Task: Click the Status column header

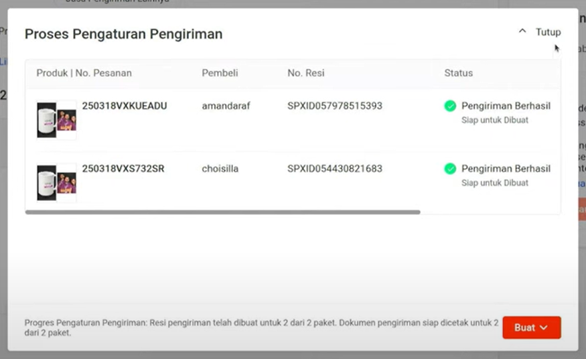Action: (459, 73)
